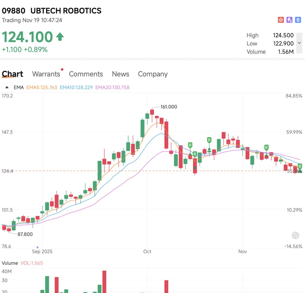Viewport: 305px width, 293px height.
Task: Click the small blue event dot near Sep
Action: tap(37, 247)
